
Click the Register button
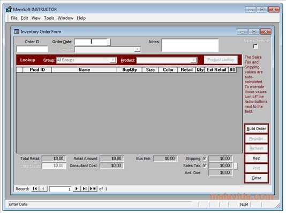coord(256,138)
